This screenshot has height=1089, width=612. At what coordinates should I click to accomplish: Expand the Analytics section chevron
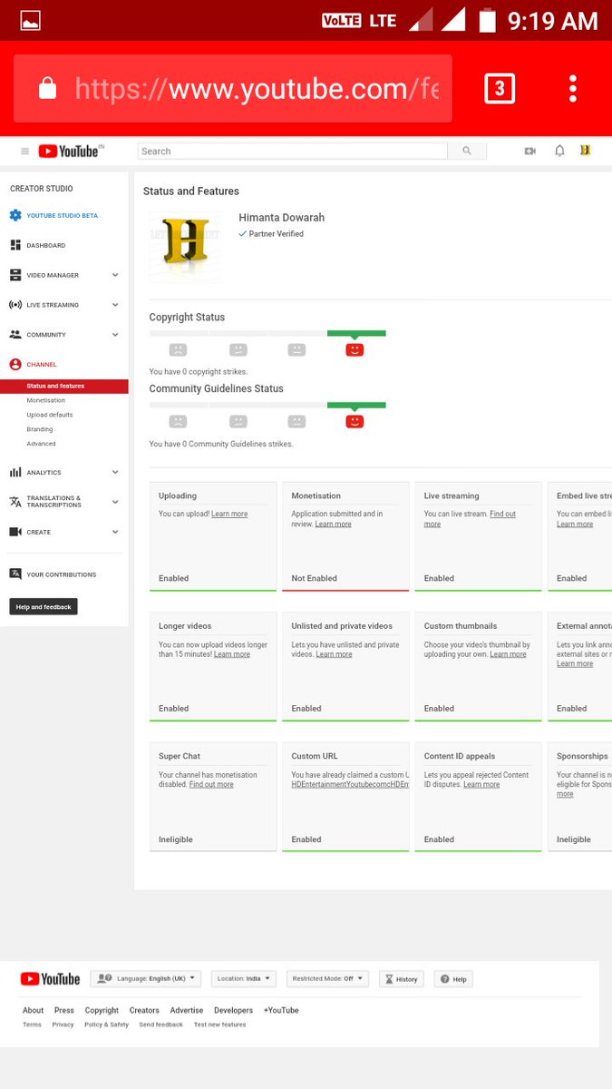click(x=115, y=472)
